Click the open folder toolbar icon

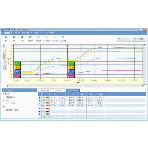coord(6,37)
